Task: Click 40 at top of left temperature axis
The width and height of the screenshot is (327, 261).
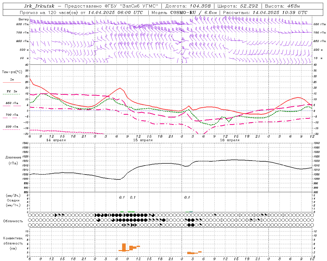Action: pos(27,65)
